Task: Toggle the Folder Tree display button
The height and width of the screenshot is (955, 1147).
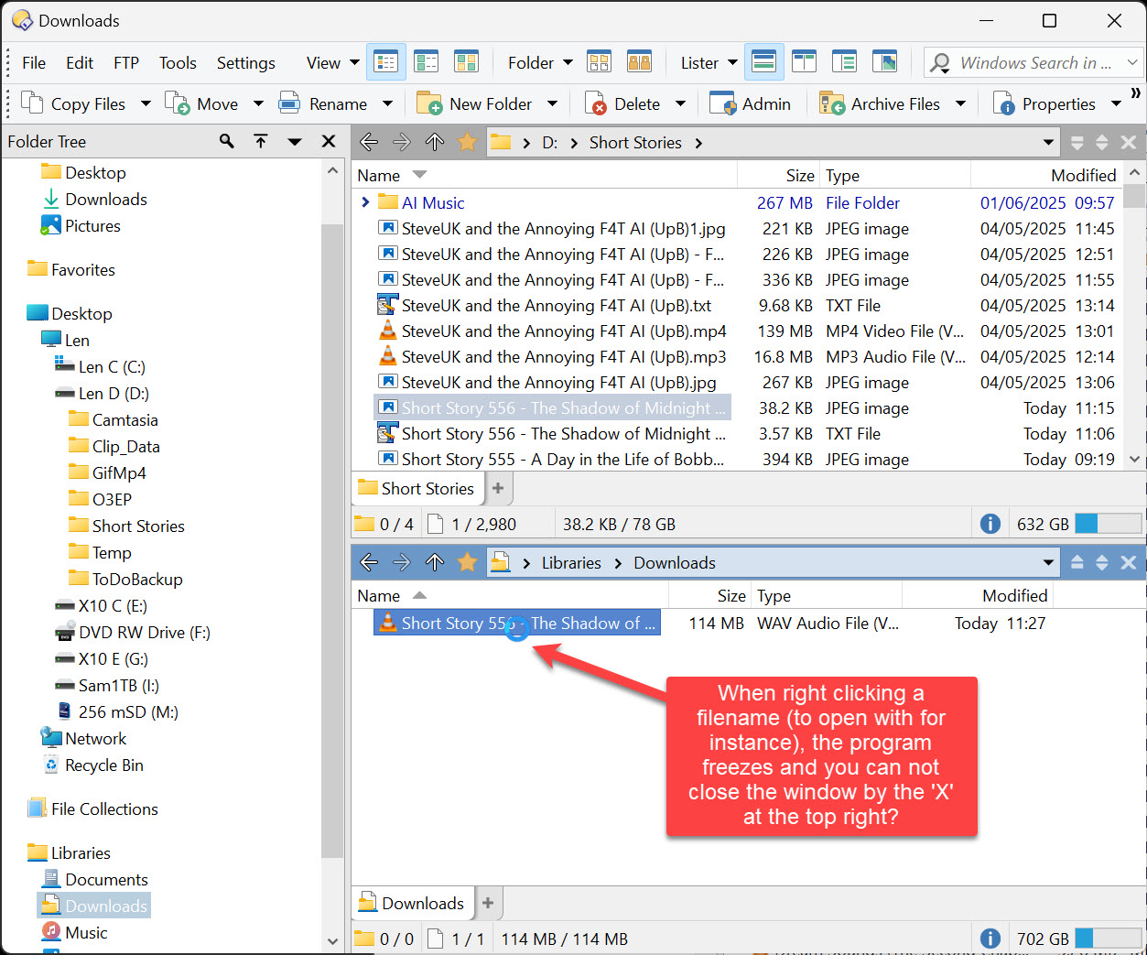Action: (x=844, y=62)
